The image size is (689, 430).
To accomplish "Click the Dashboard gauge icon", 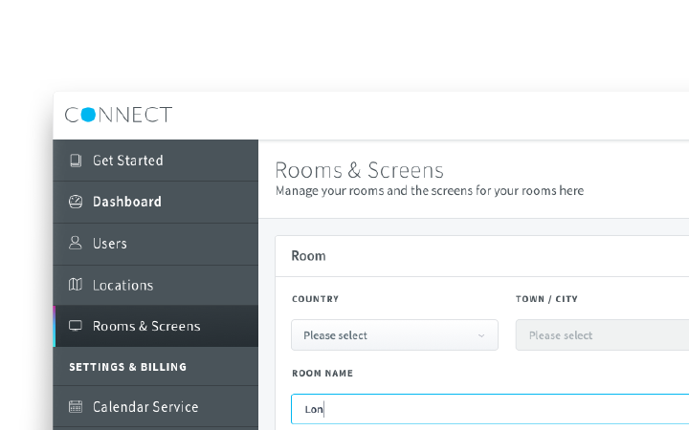I will pos(76,202).
